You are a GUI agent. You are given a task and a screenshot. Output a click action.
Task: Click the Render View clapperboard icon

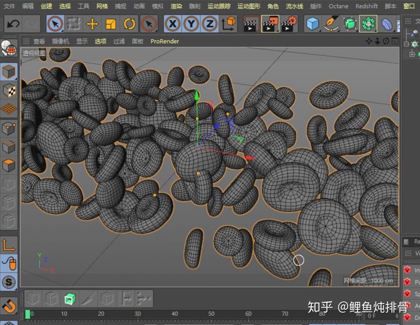click(251, 24)
